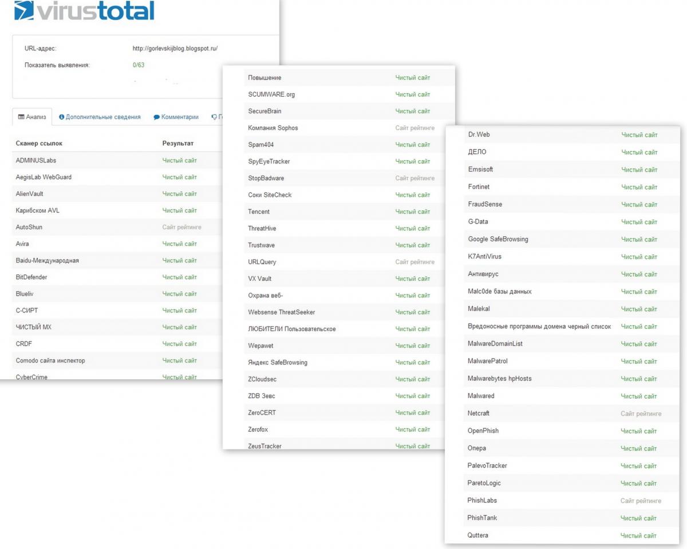Click the icon of the partially hidden fourth tab
The width and height of the screenshot is (687, 549).
point(214,117)
